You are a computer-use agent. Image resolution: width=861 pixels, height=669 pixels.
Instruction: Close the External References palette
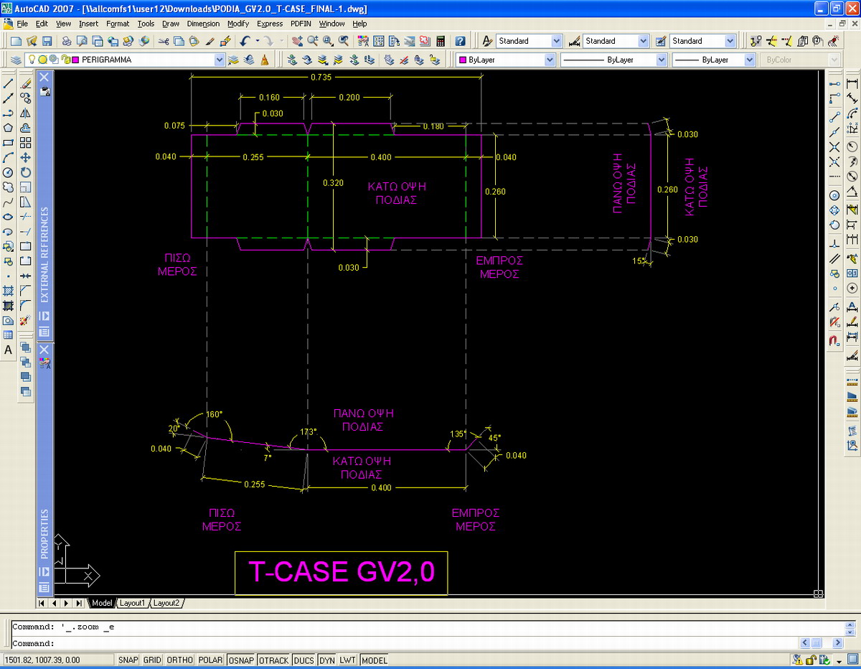pos(44,76)
